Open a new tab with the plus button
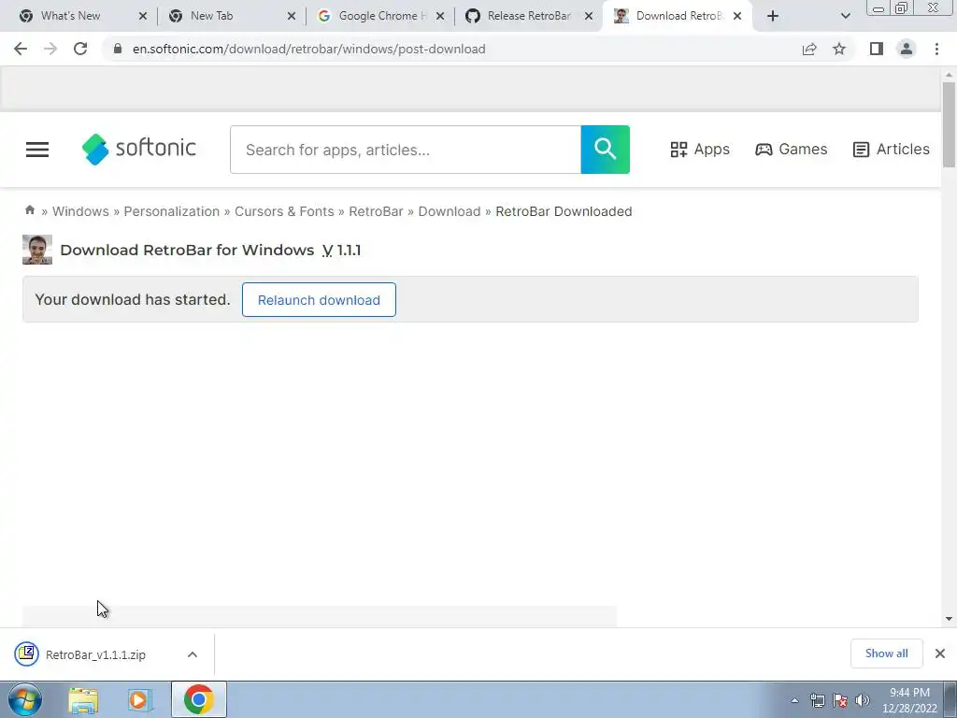The height and width of the screenshot is (718, 957). pos(773,16)
